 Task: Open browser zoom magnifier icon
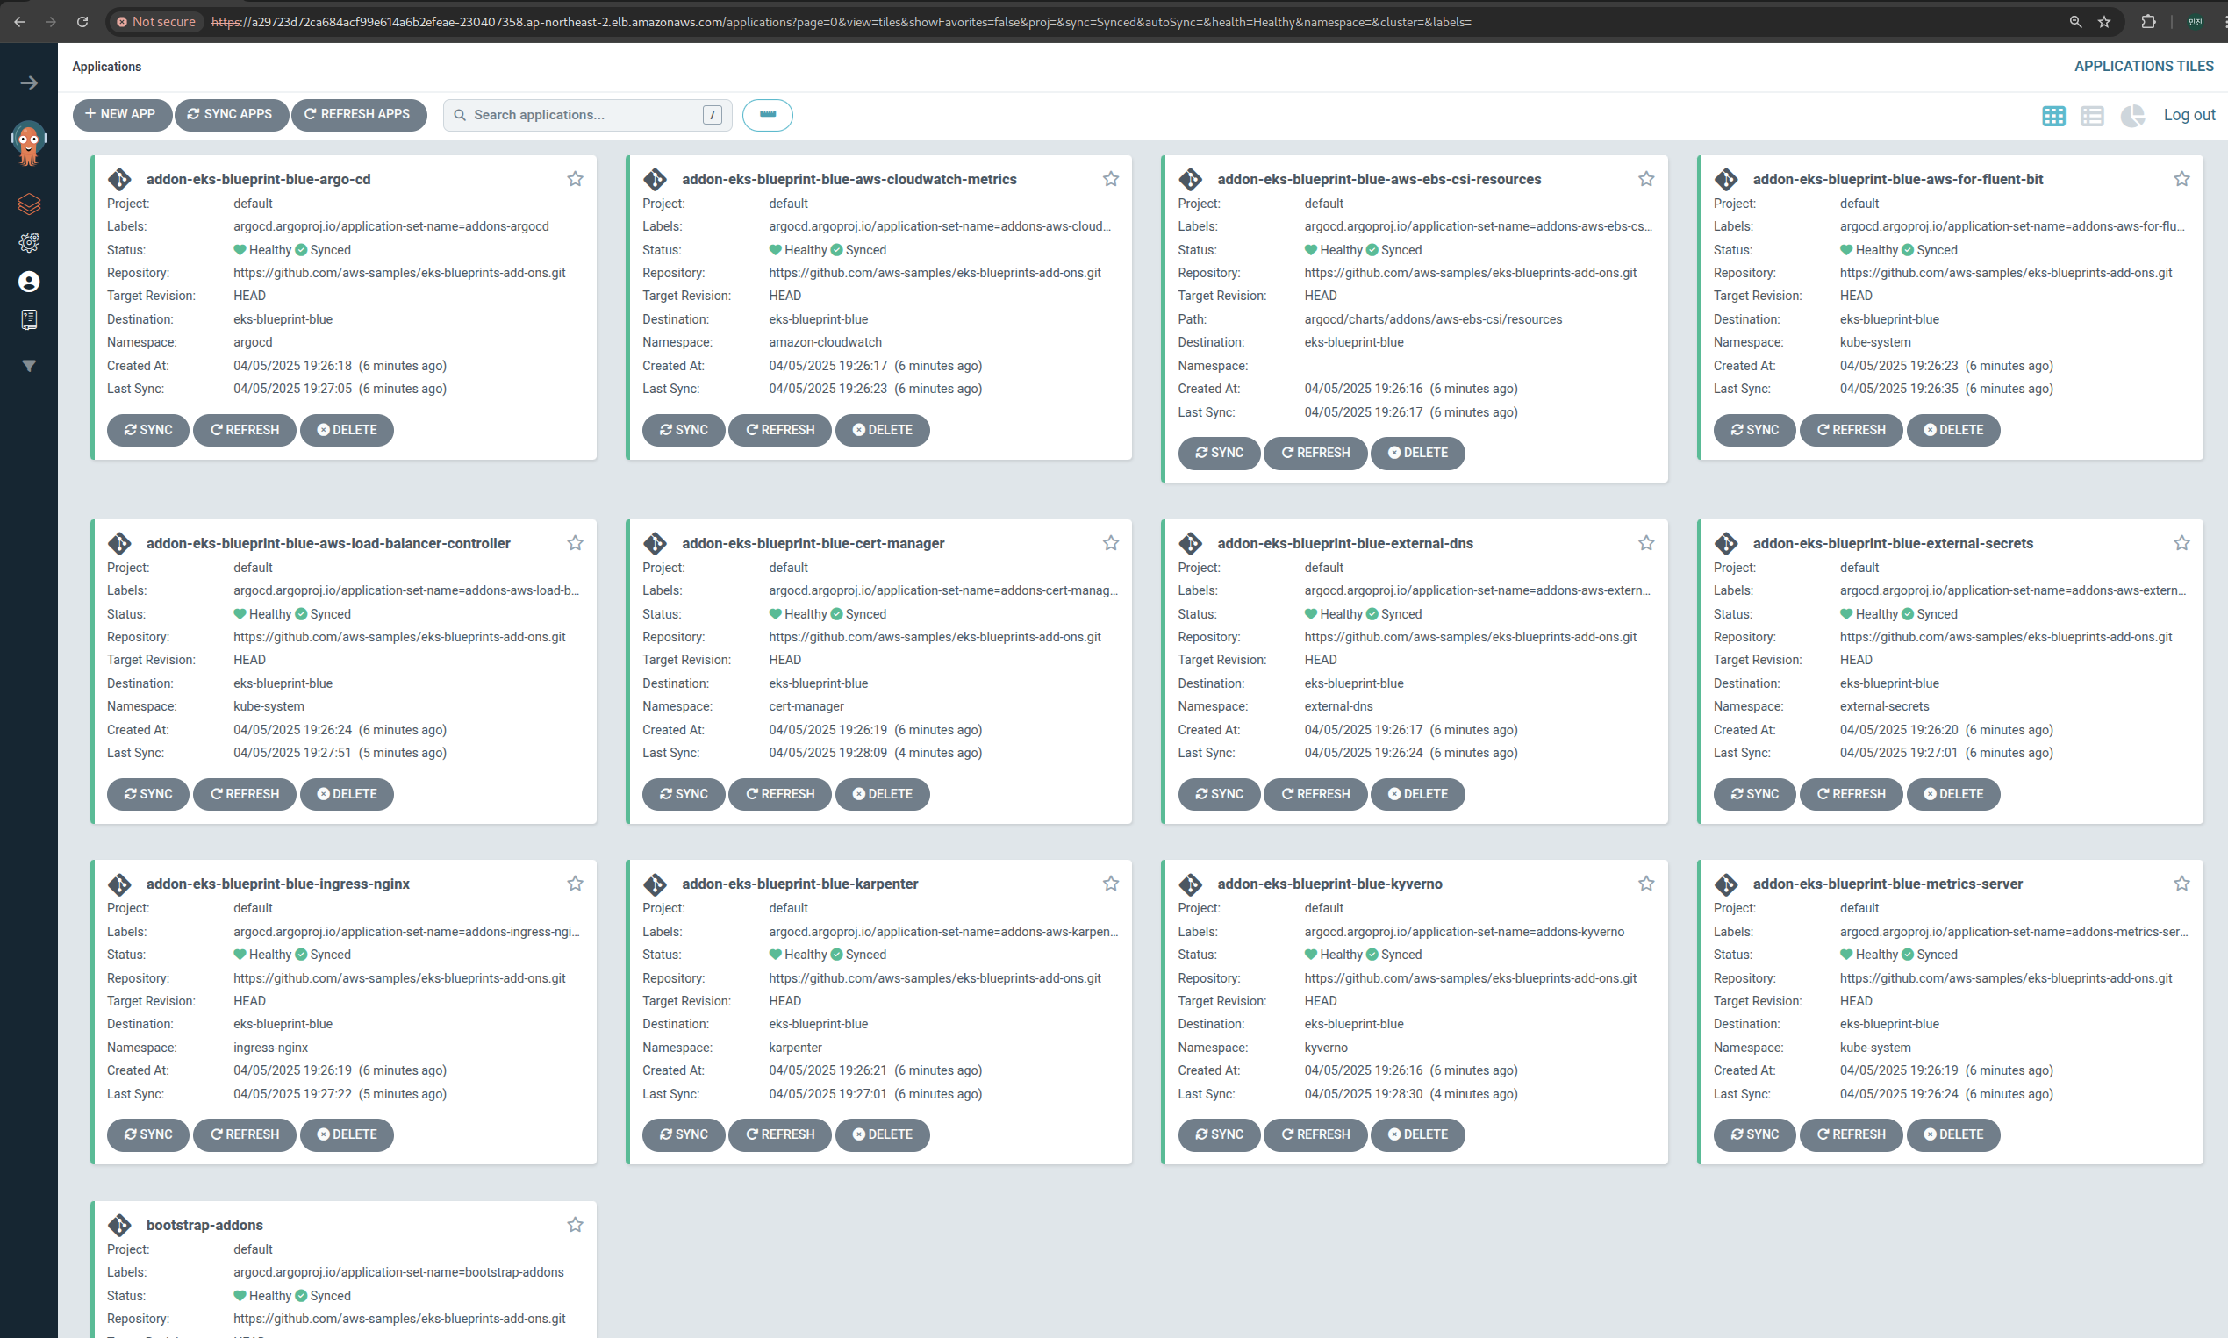pos(2075,22)
